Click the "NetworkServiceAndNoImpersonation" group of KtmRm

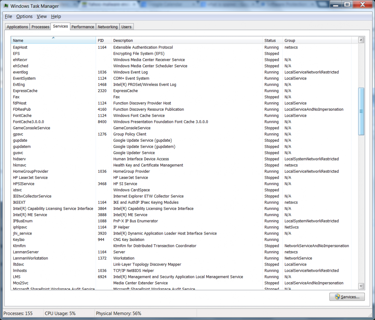pos(317,246)
